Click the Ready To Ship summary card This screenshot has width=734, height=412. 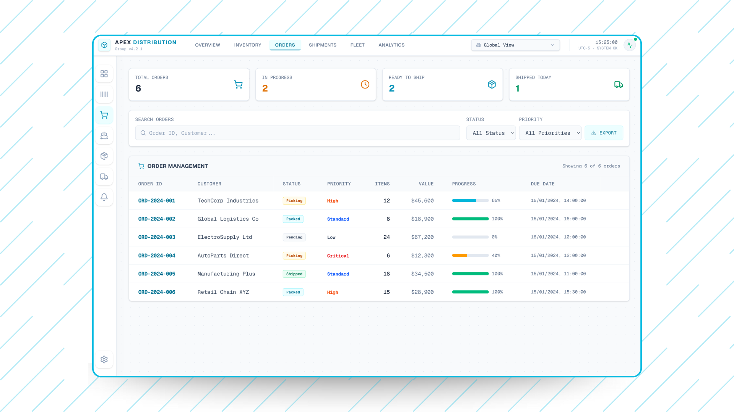[442, 84]
